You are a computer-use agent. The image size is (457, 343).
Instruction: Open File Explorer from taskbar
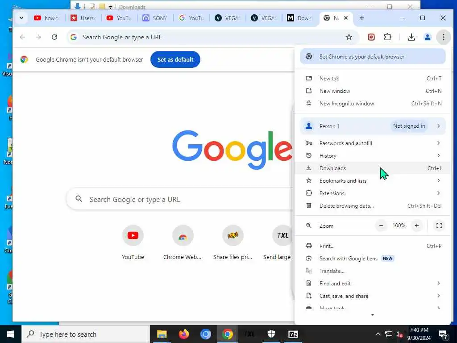click(x=162, y=334)
